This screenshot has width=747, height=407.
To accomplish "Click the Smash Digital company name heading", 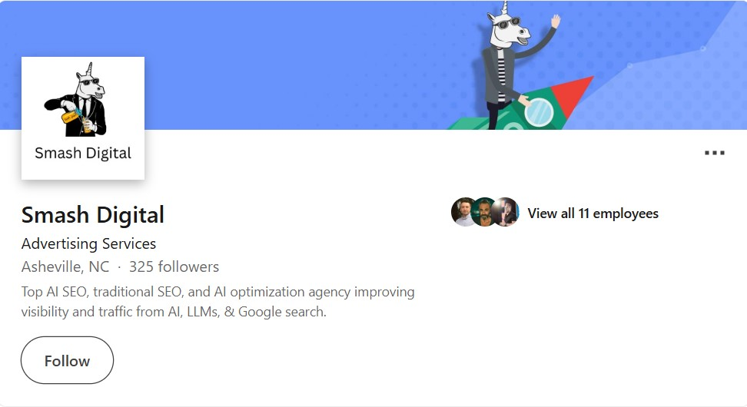I will 93,215.
